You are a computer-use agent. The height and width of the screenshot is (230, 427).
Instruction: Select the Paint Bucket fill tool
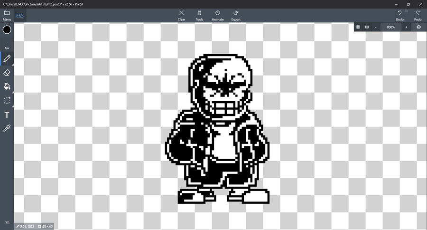(x=7, y=86)
